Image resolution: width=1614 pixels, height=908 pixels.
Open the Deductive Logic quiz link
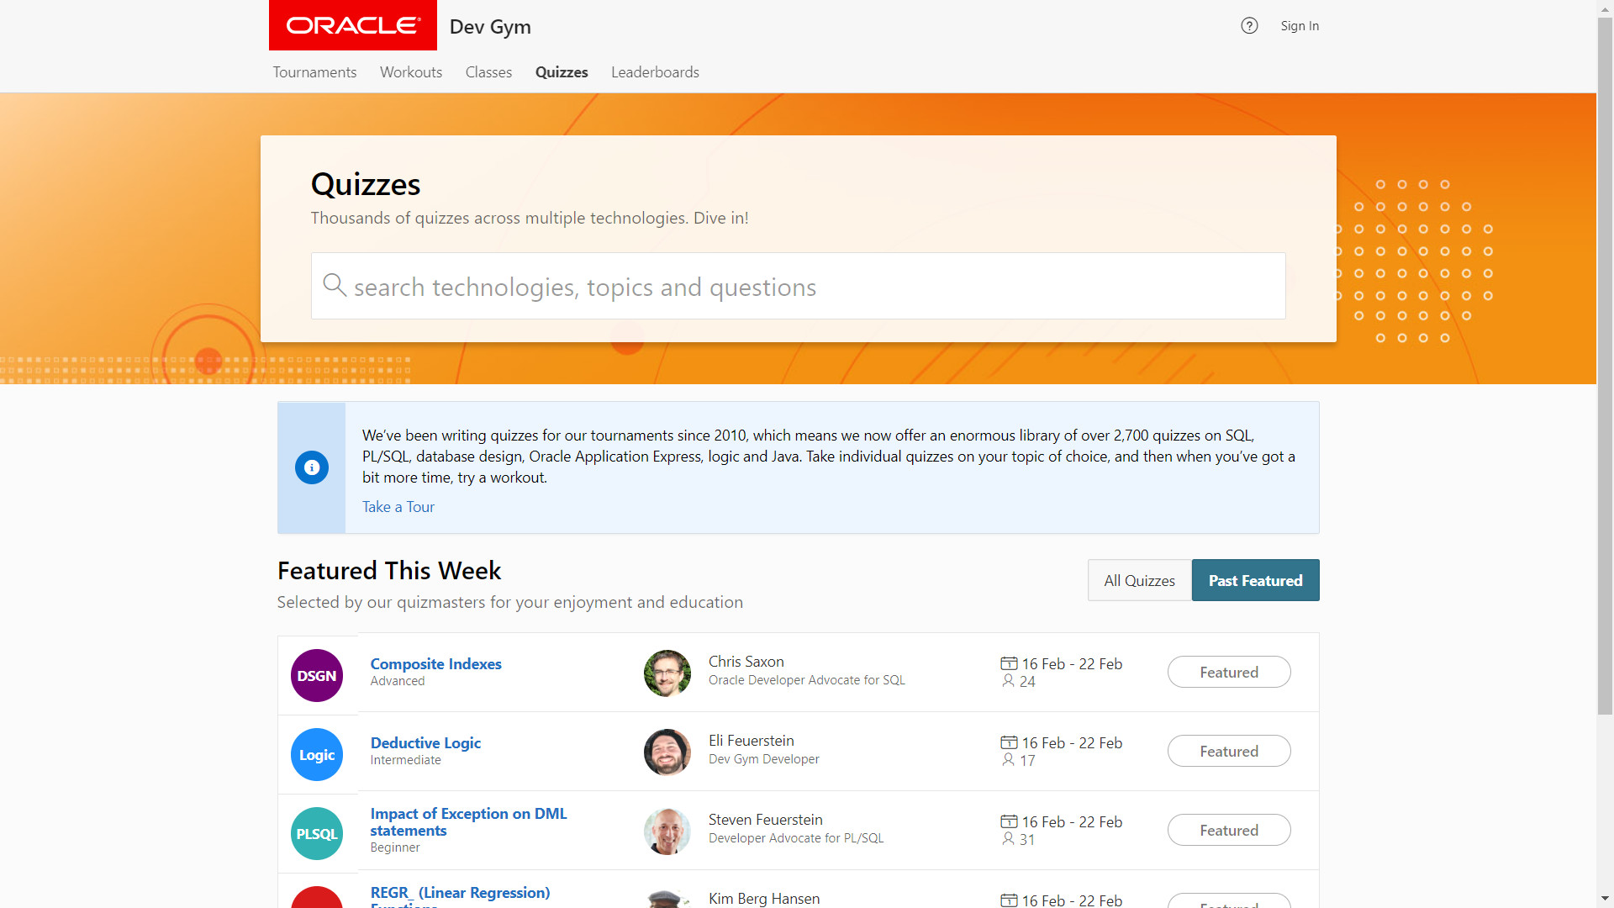point(425,742)
